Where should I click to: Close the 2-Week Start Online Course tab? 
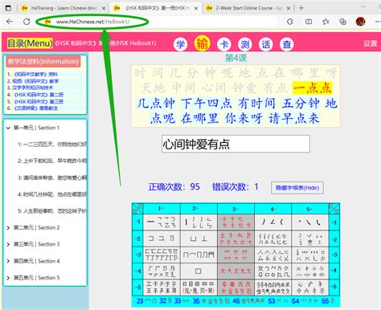(x=289, y=8)
